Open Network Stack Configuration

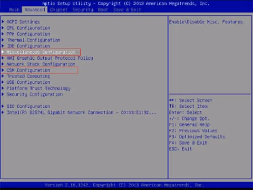tap(41, 64)
